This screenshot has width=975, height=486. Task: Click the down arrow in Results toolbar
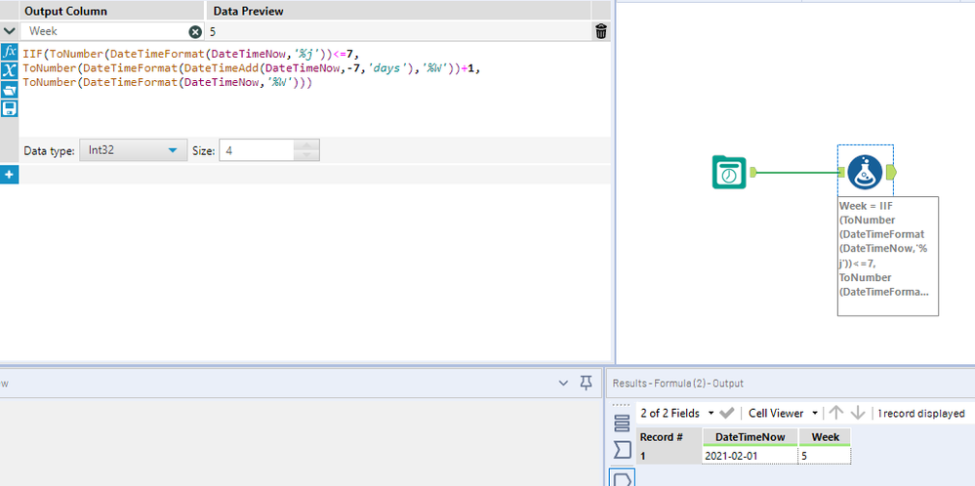858,413
